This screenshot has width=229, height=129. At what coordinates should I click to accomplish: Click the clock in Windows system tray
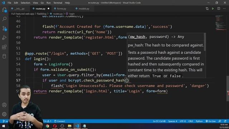click(224, 126)
